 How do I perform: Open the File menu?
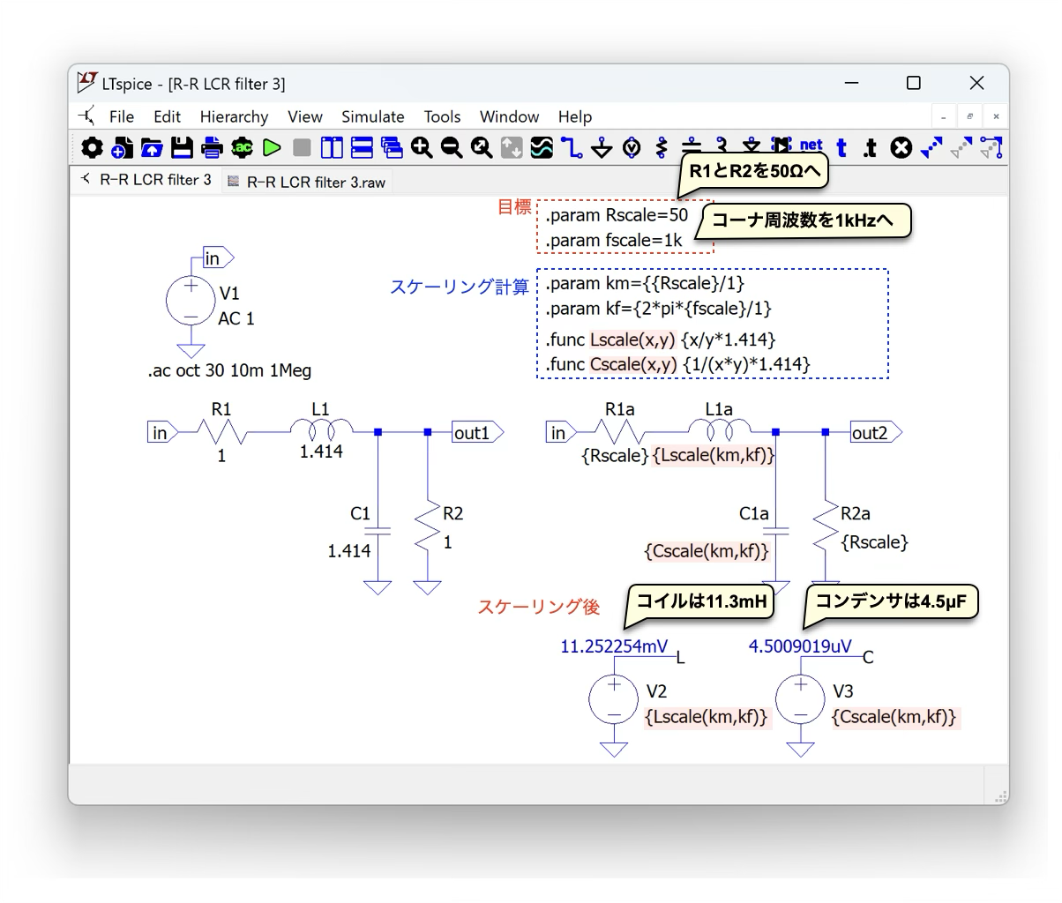click(122, 116)
